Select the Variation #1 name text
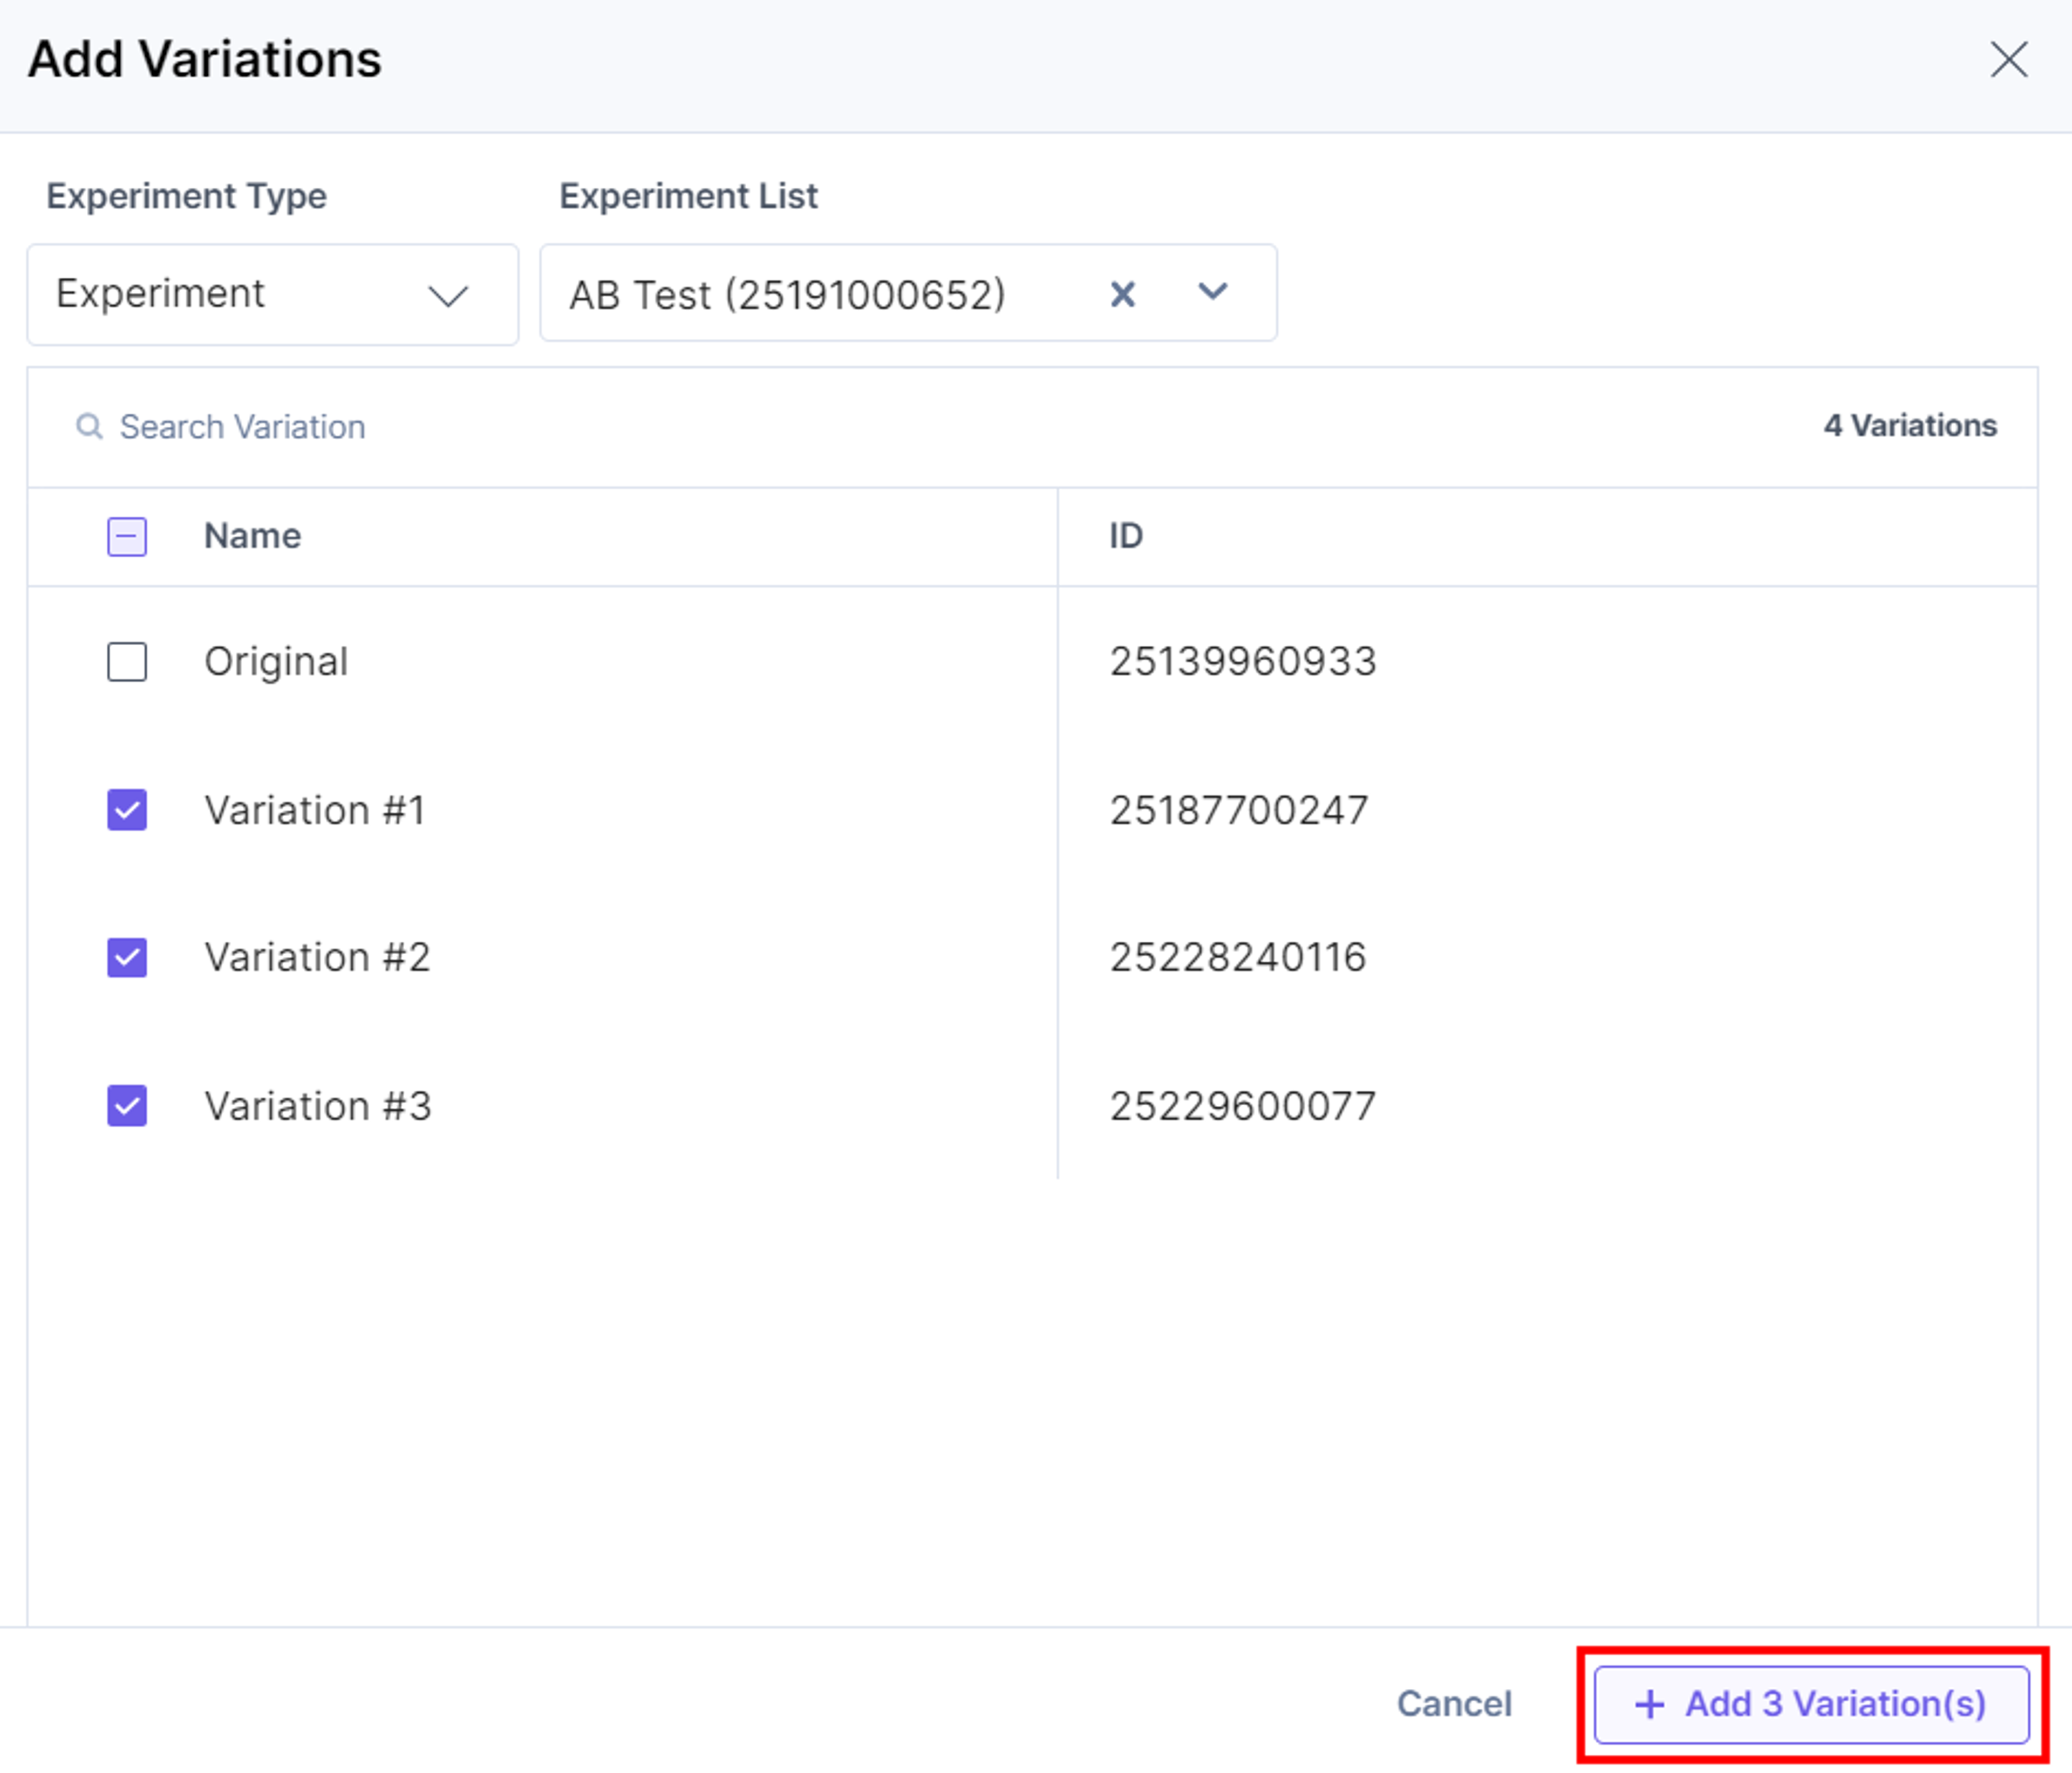Image resolution: width=2072 pixels, height=1773 pixels. click(315, 810)
